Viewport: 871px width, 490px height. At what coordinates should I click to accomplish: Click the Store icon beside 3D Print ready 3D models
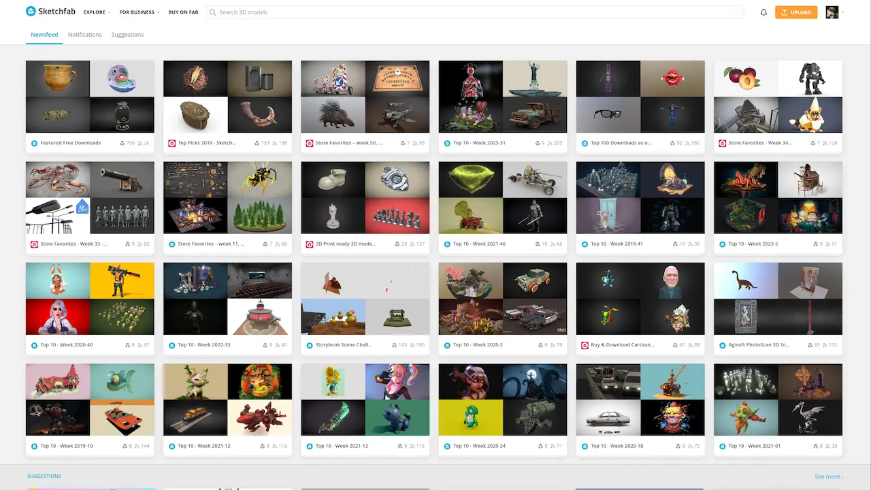(310, 244)
